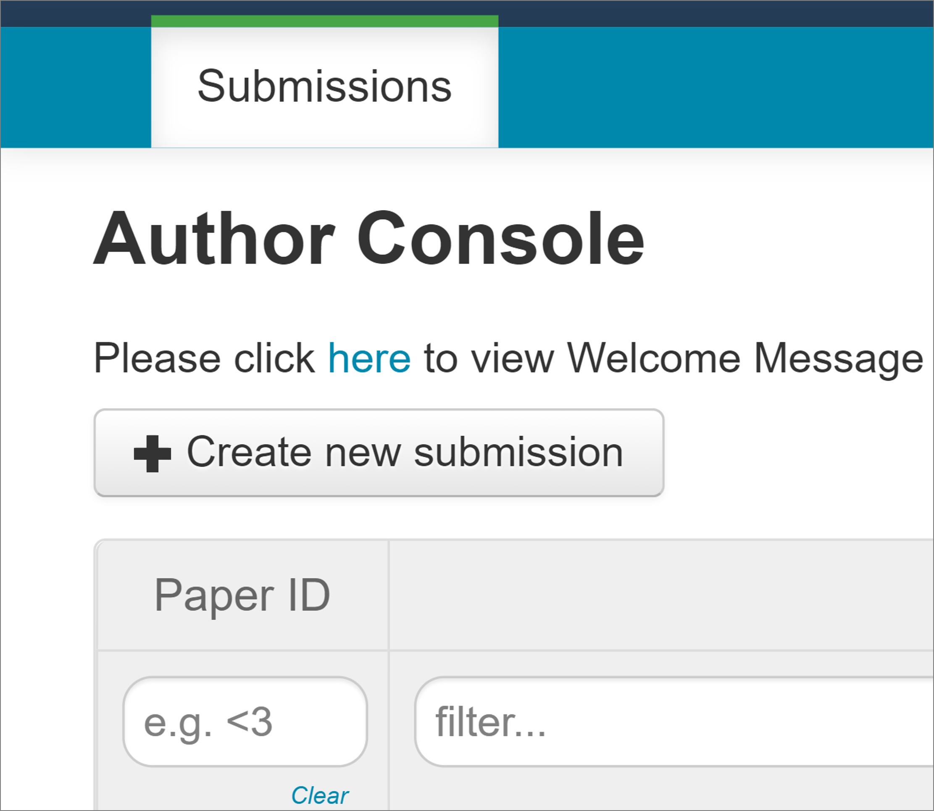Click the dark navy top header bar

point(679,13)
